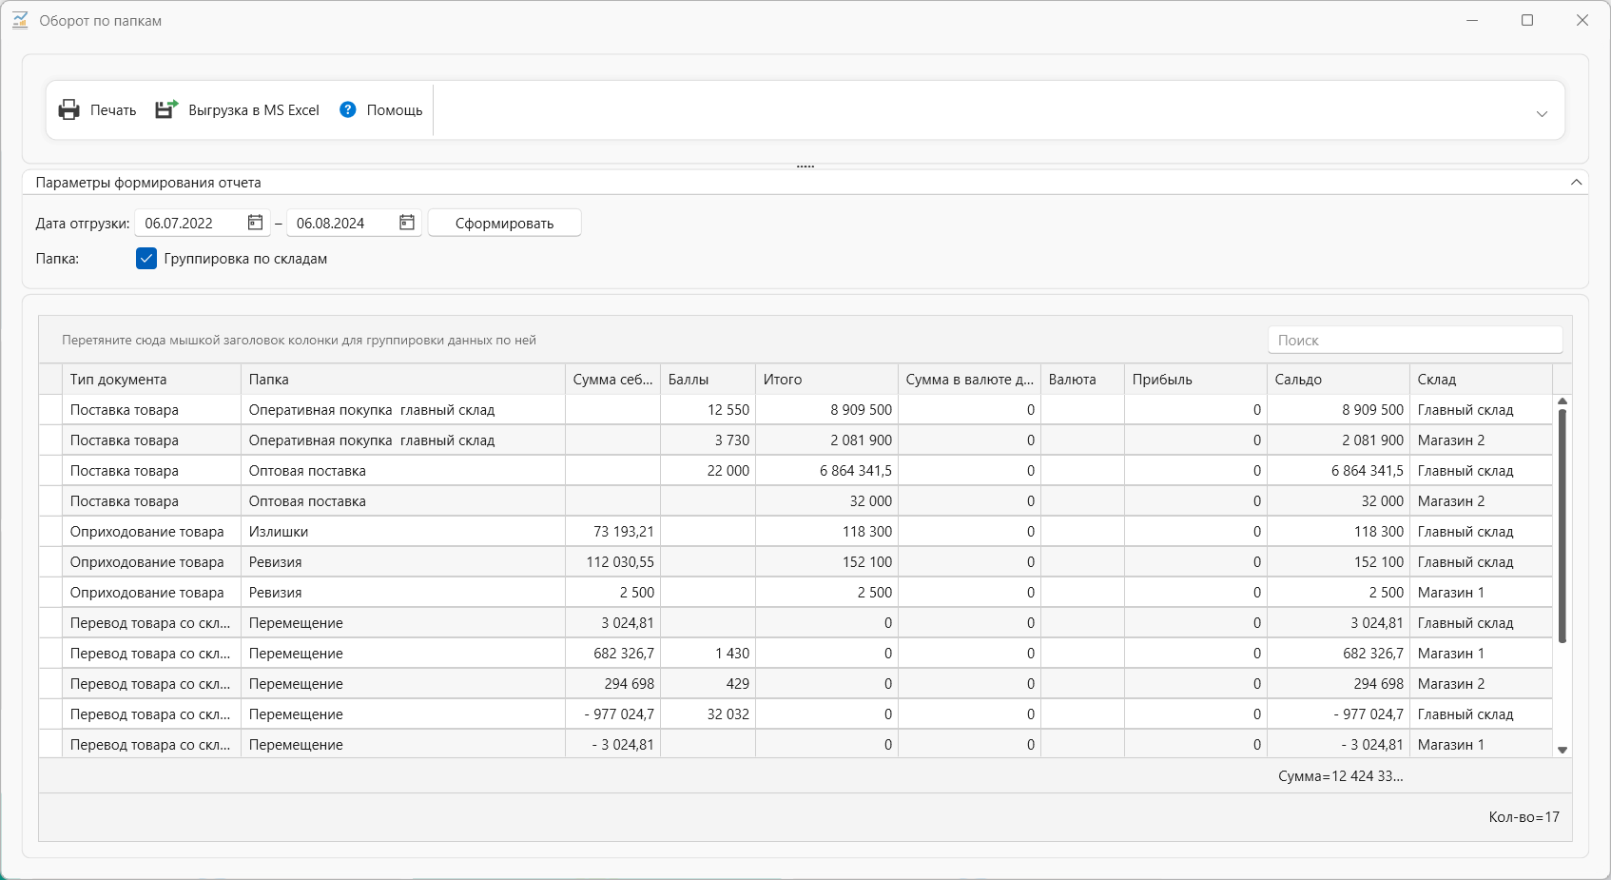
Task: Minimize the Оборот по папкам window
Action: pyautogui.click(x=1472, y=20)
